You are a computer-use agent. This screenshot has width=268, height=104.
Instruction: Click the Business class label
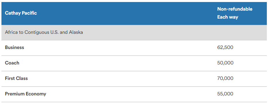tap(15, 47)
